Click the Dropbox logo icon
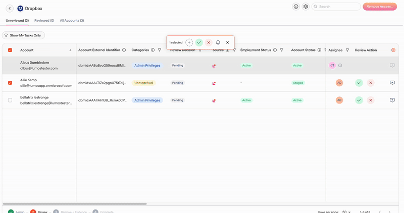The image size is (404, 213). tap(20, 9)
